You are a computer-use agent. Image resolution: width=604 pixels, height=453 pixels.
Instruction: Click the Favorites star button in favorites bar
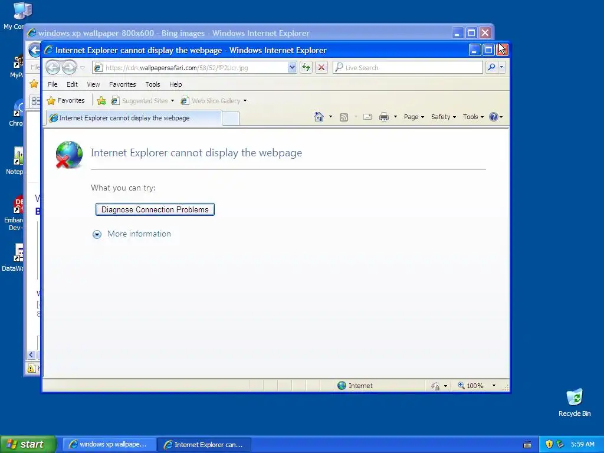pyautogui.click(x=65, y=100)
